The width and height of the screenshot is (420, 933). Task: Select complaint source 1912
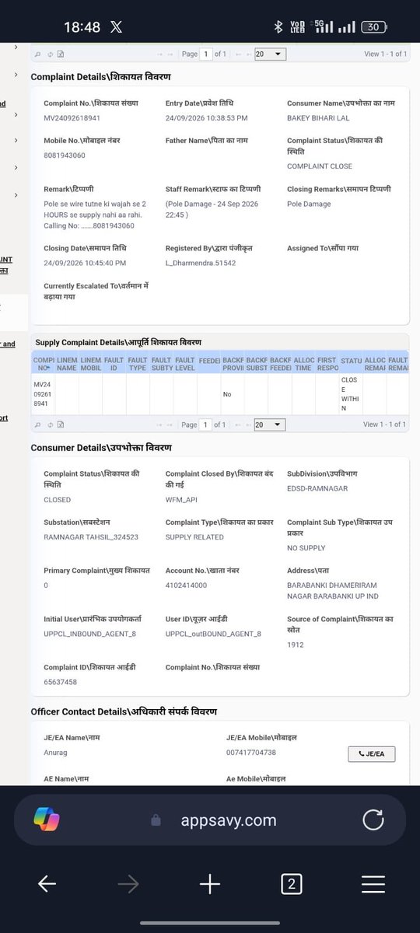click(x=295, y=645)
